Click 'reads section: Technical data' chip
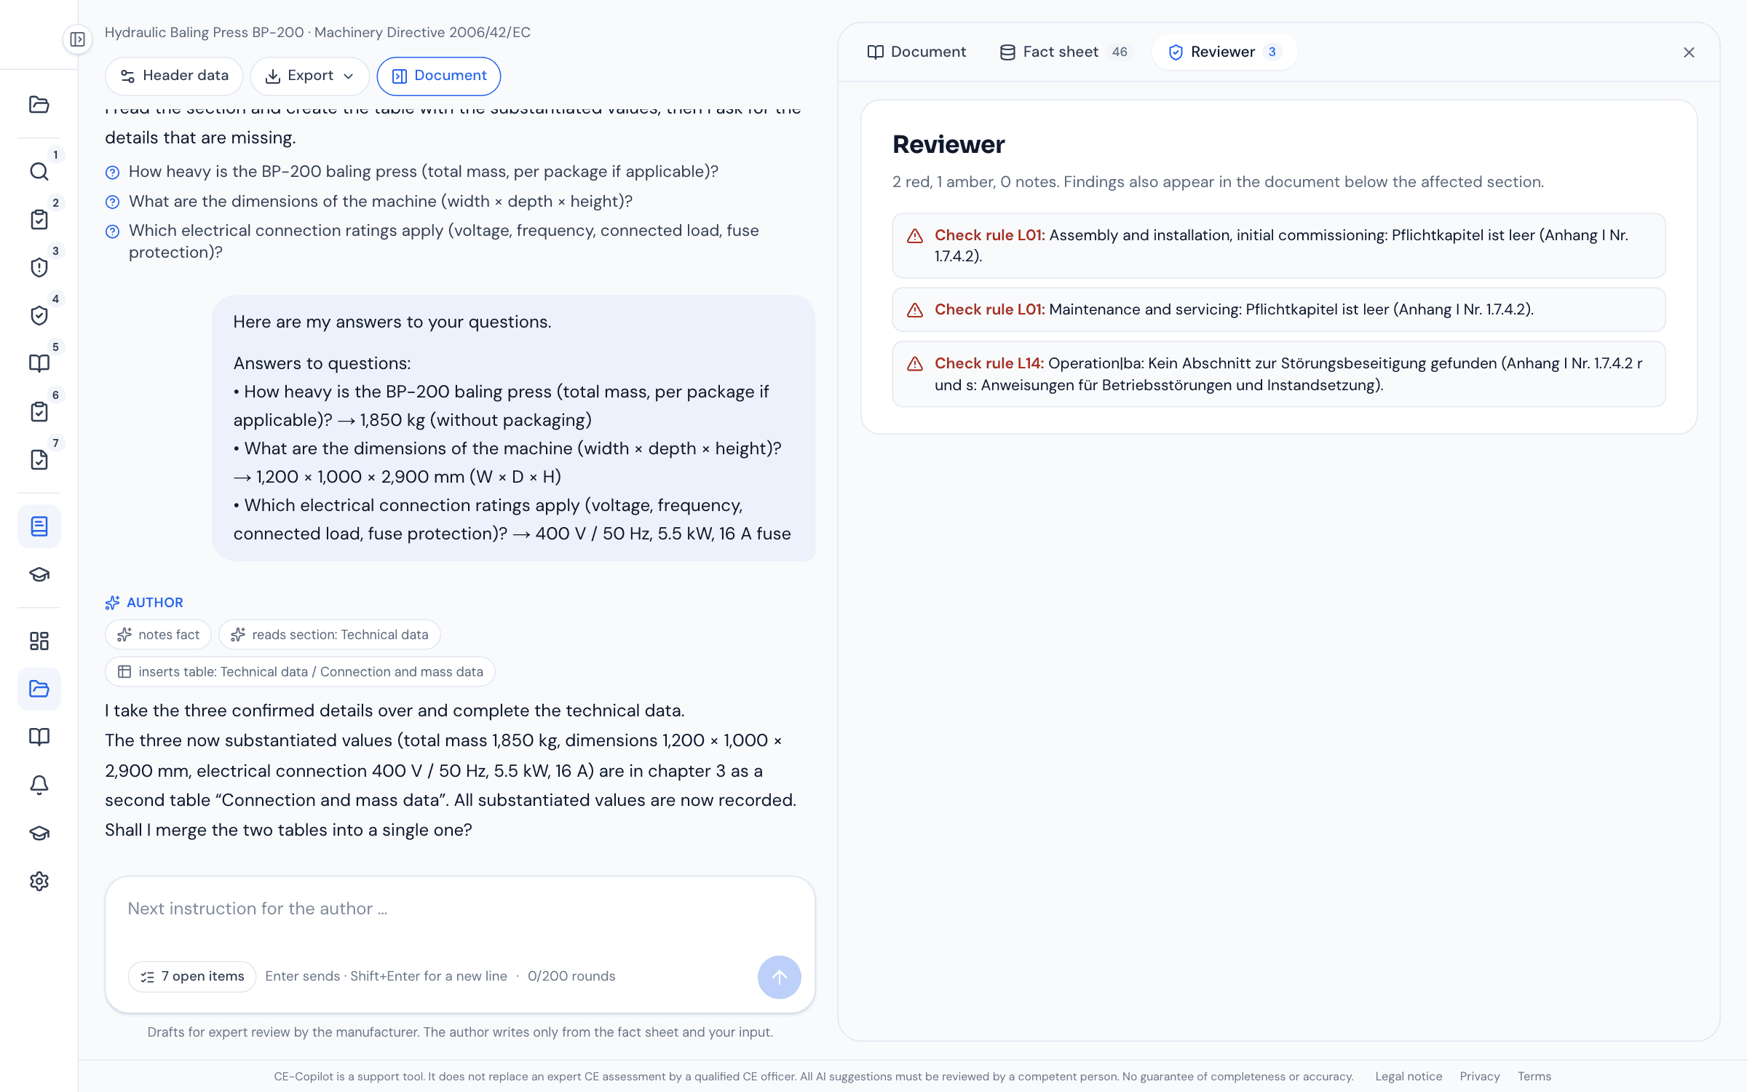 (x=330, y=635)
